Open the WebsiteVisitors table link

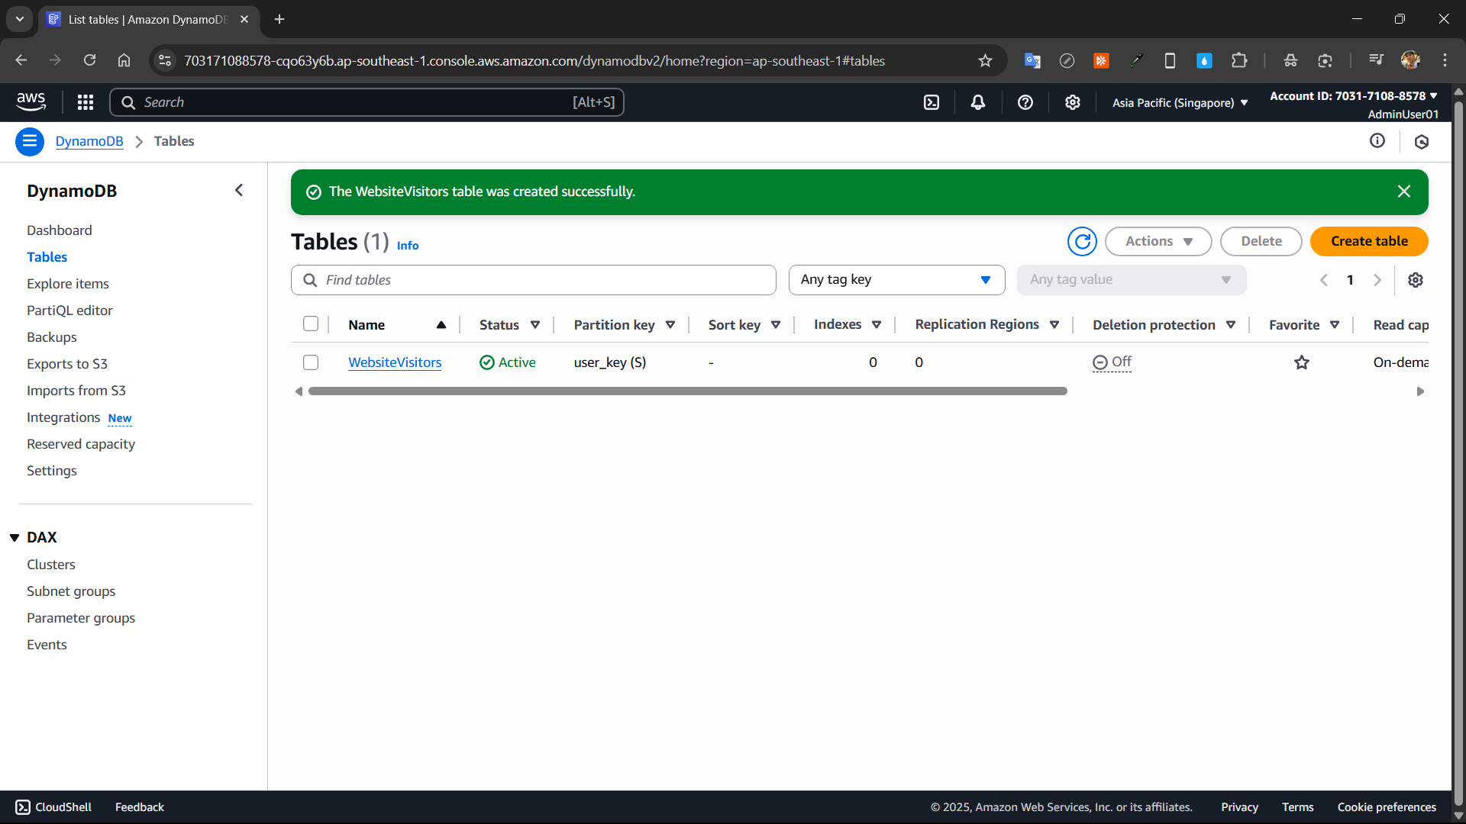coord(395,362)
